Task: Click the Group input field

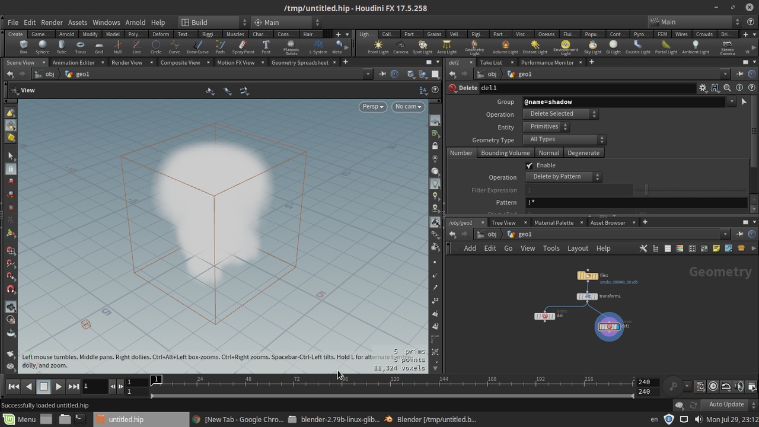Action: point(624,102)
